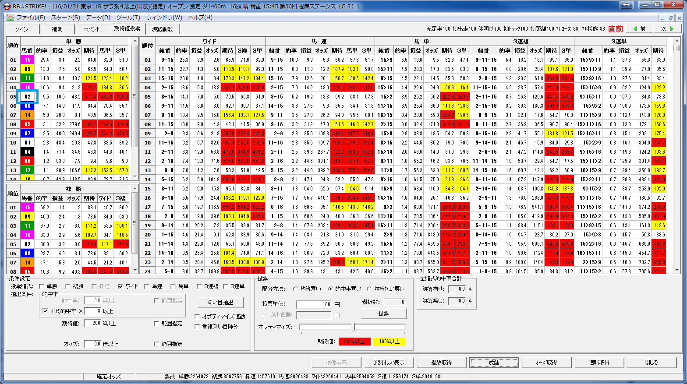Select the 的中率買い allocation radio button

(x=331, y=289)
